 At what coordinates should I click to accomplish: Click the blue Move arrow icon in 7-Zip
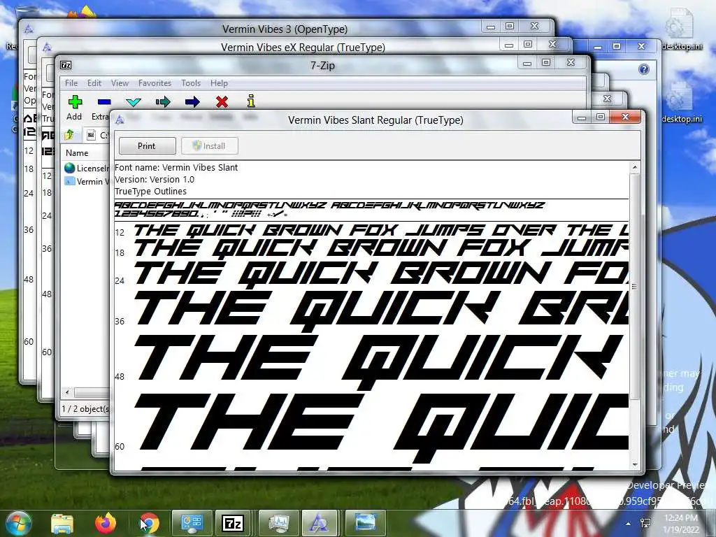pyautogui.click(x=192, y=101)
